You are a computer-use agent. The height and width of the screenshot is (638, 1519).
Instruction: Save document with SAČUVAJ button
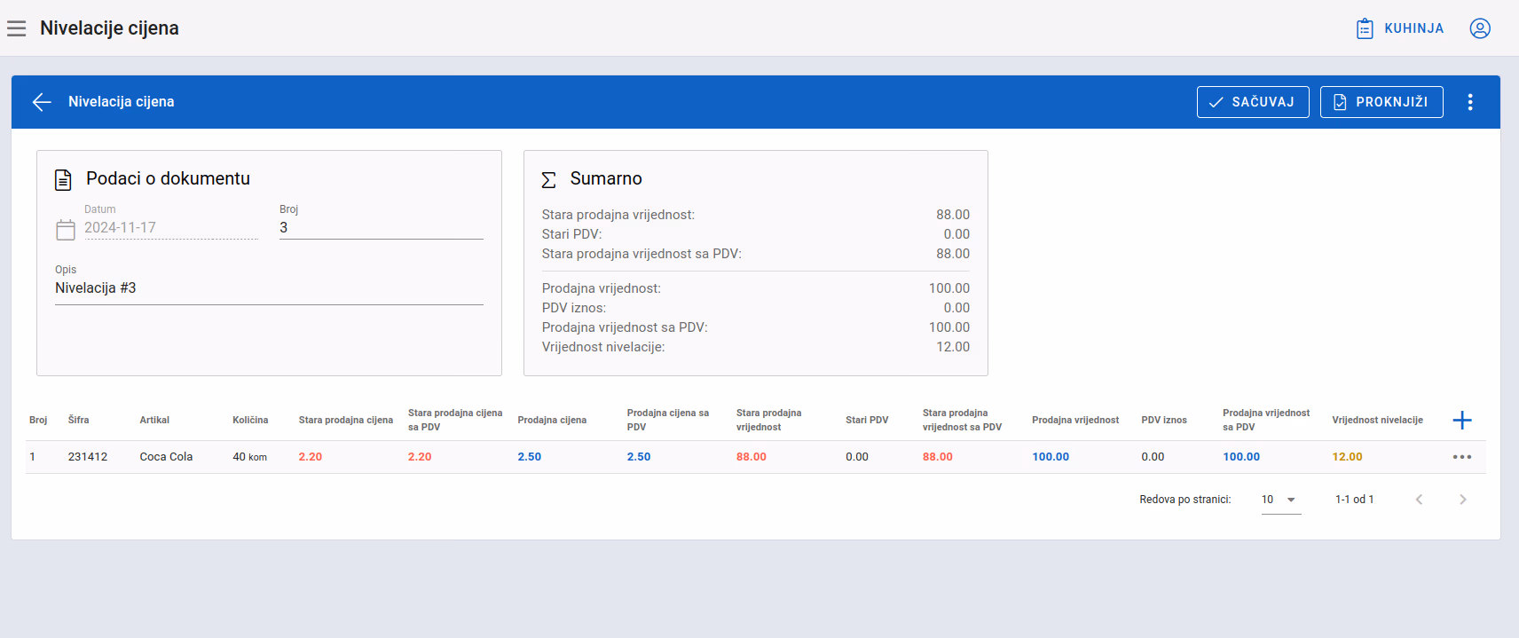coord(1253,102)
